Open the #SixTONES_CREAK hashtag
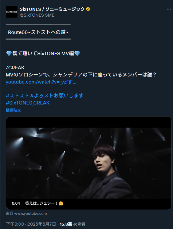The image size is (173, 229). click(x=28, y=103)
